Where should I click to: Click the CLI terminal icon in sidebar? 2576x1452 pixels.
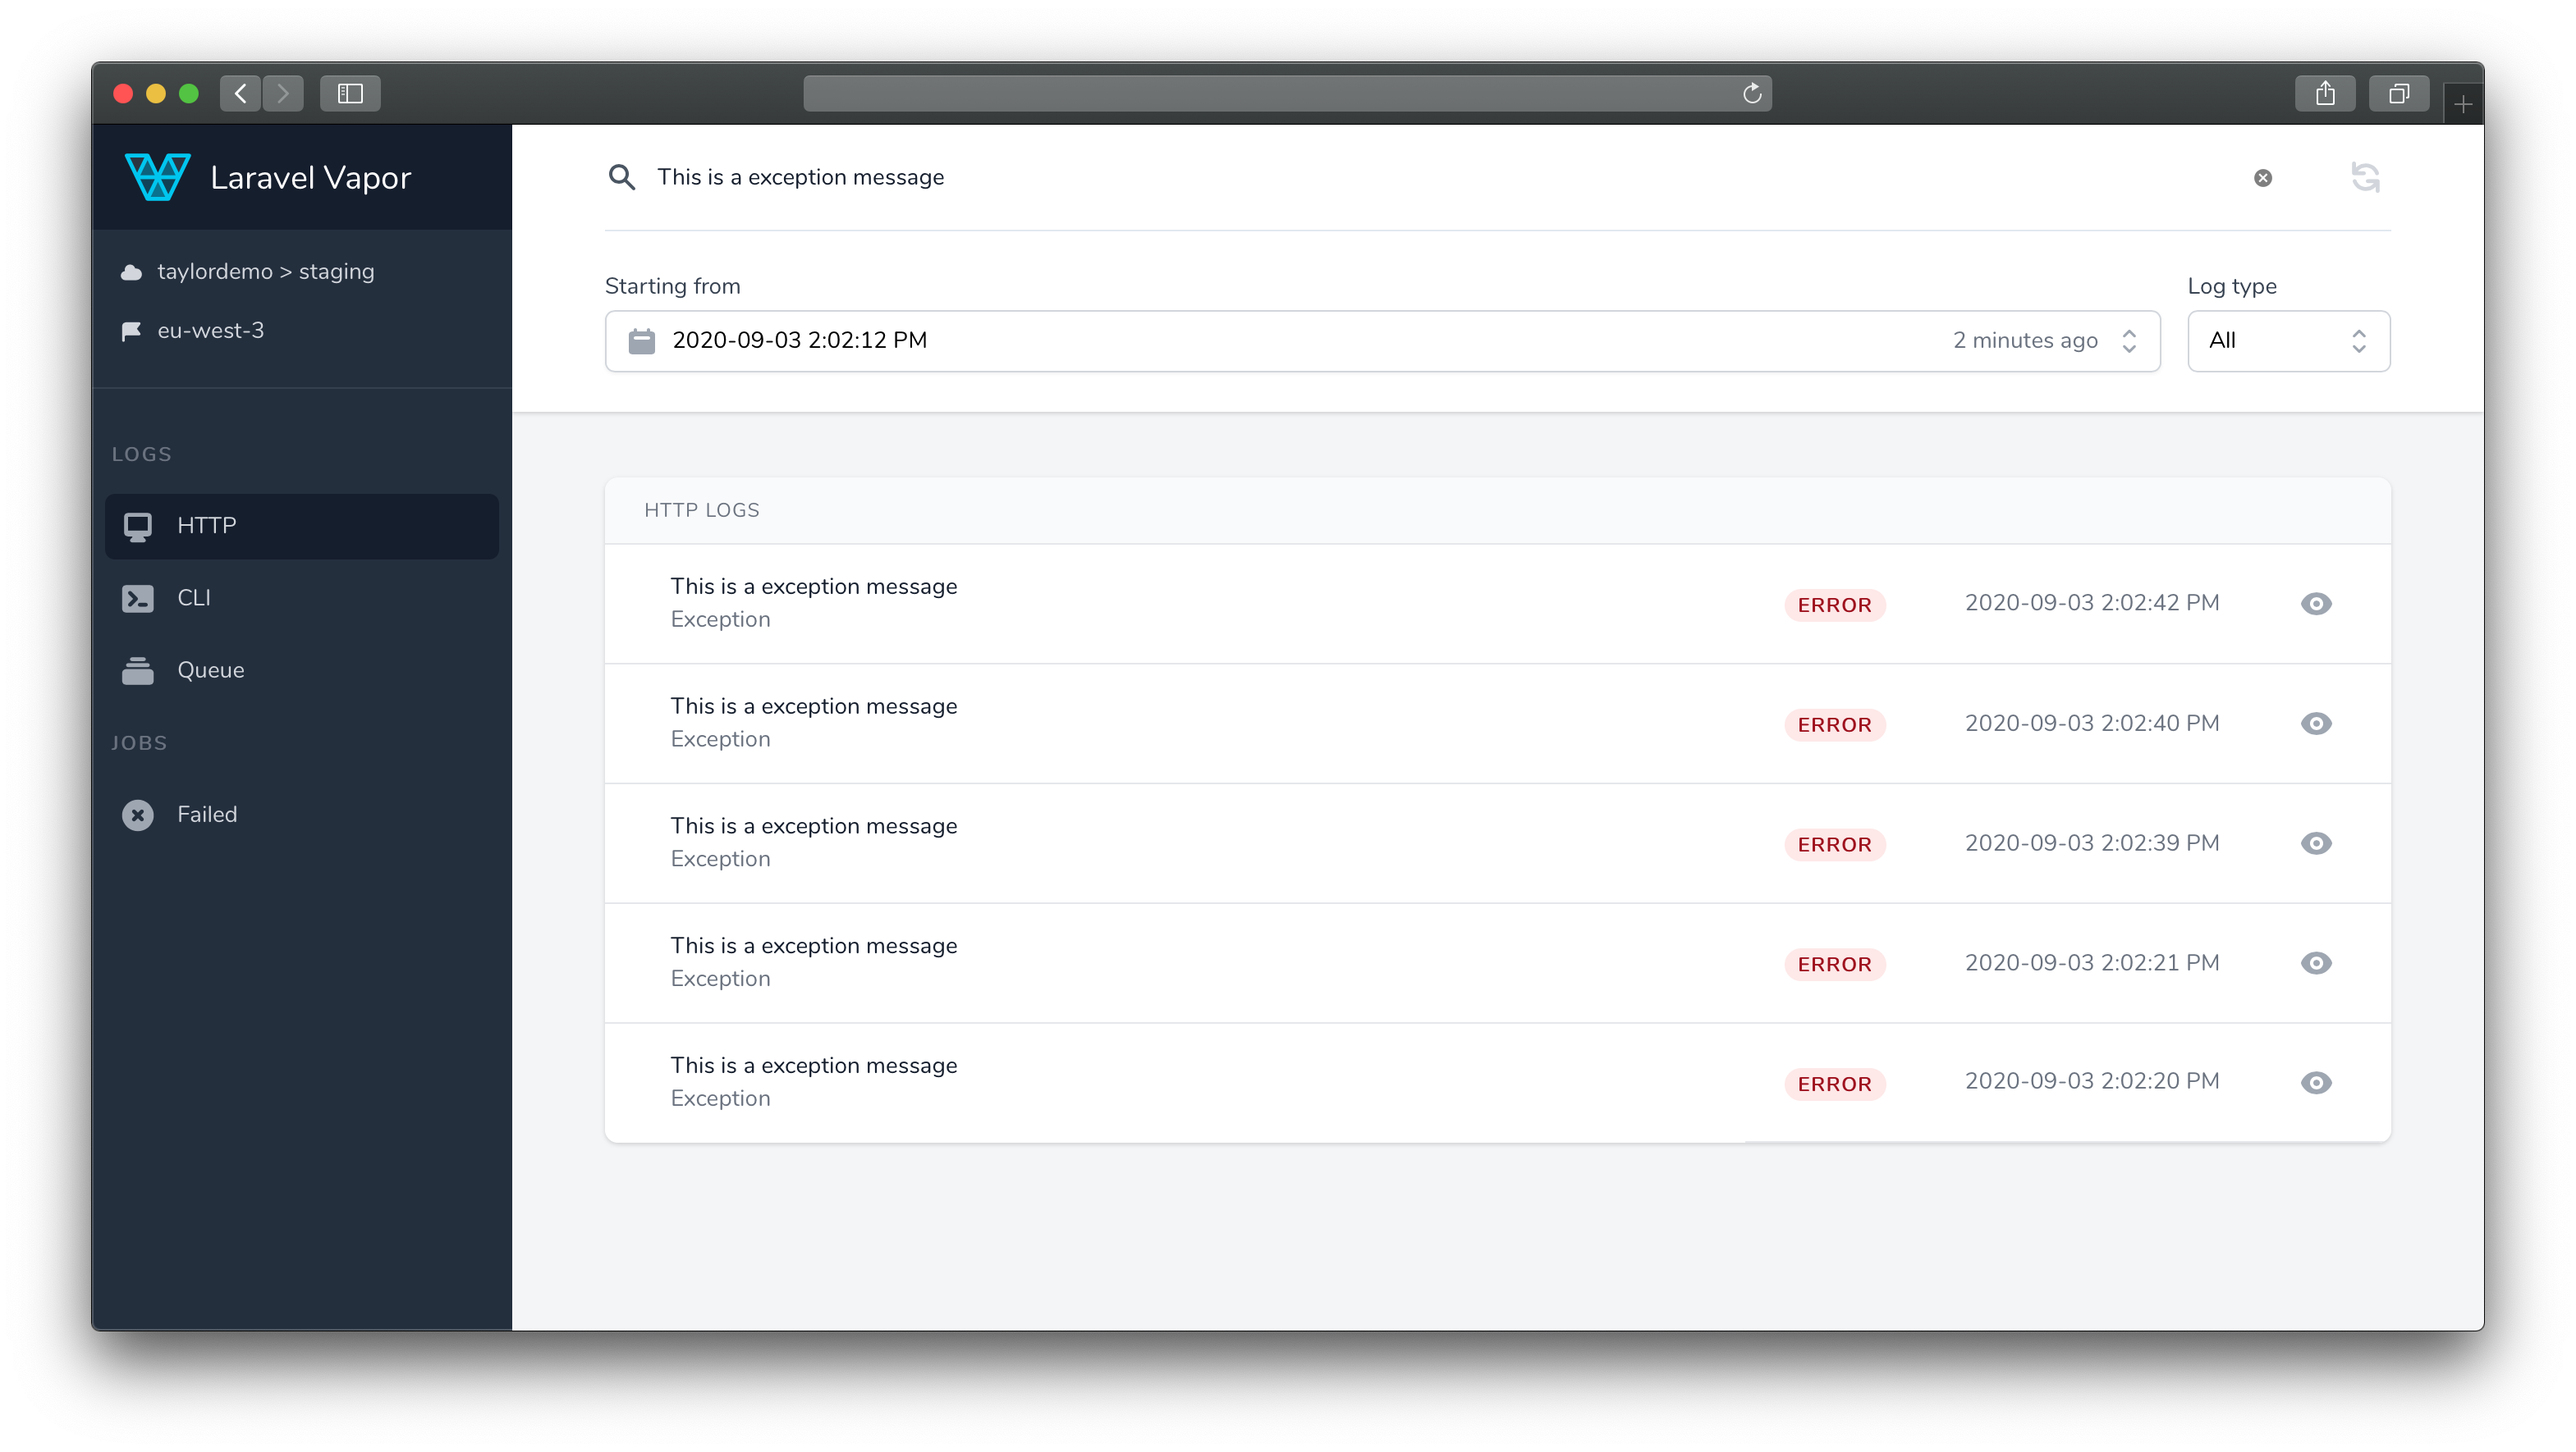[x=138, y=599]
